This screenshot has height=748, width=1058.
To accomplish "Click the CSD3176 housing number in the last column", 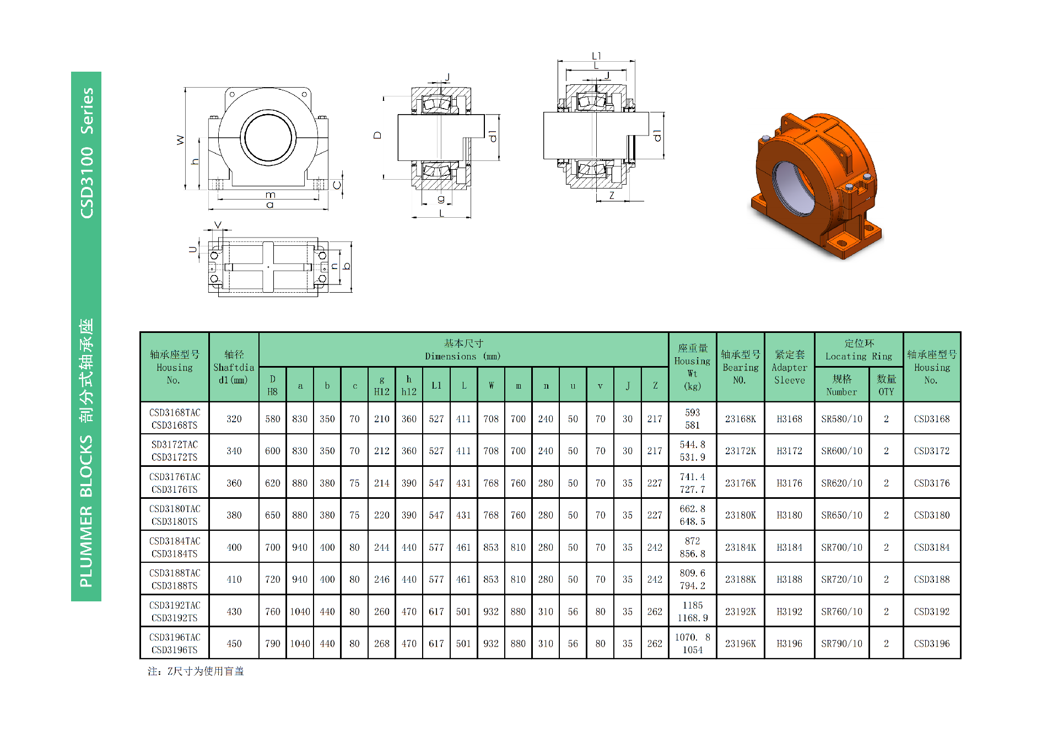I will coord(932,483).
